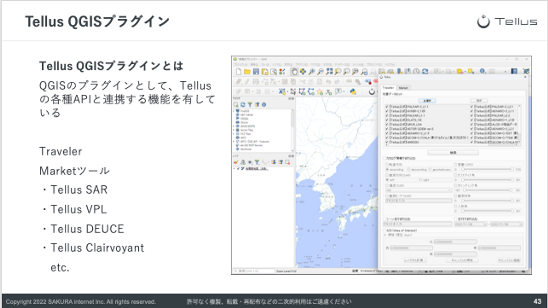The width and height of the screenshot is (548, 308).
Task: Activate the Zoom Out tool
Action: pos(320,72)
